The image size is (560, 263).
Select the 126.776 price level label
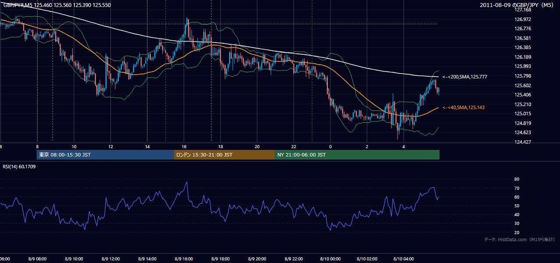click(x=523, y=28)
